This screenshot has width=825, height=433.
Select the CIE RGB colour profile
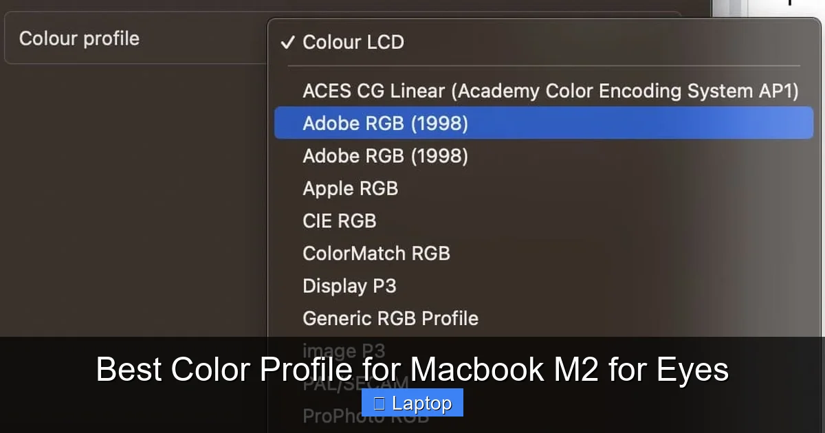(340, 221)
